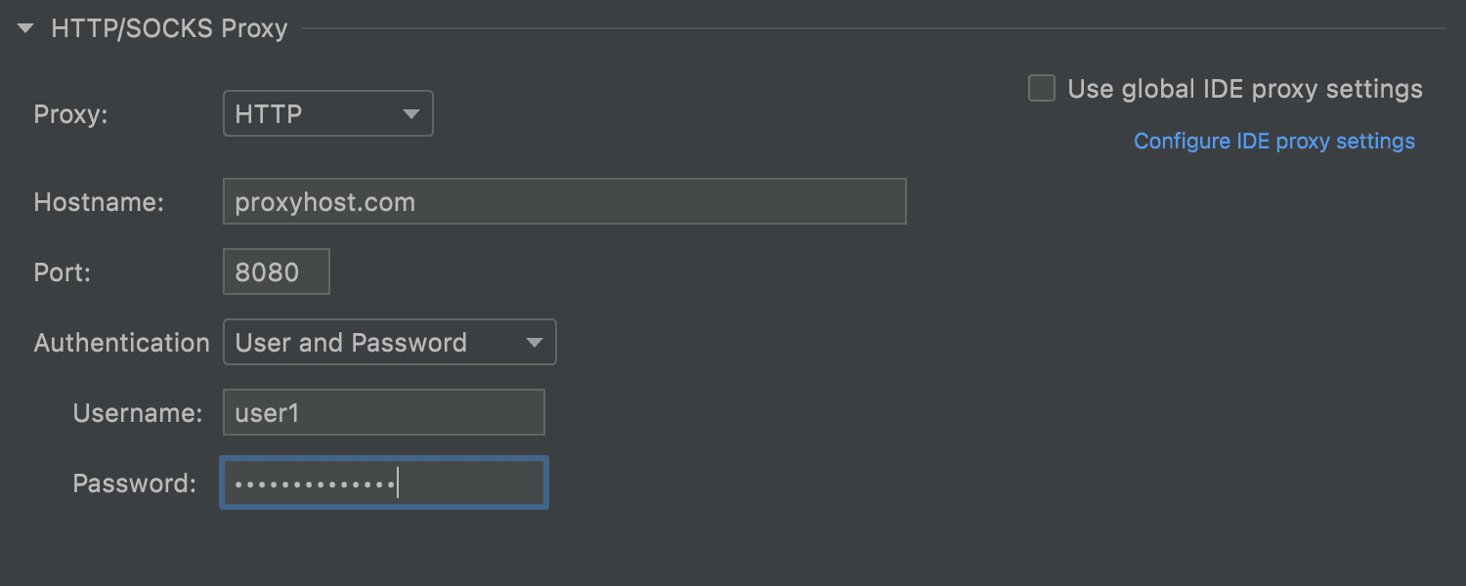Viewport: 1466px width, 586px height.
Task: Click the Port field showing 8080
Action: tap(276, 272)
